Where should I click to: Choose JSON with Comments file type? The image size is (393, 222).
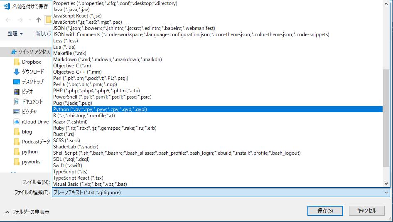(x=217, y=35)
